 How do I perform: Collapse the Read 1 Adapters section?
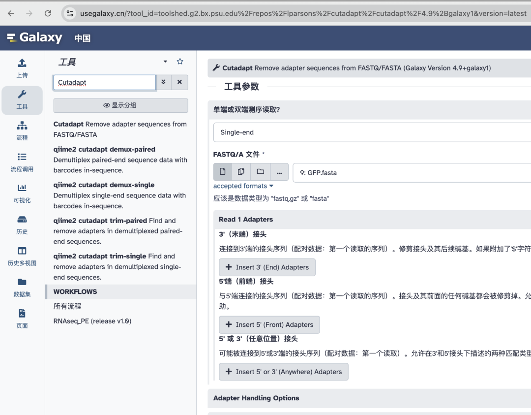(x=372, y=220)
